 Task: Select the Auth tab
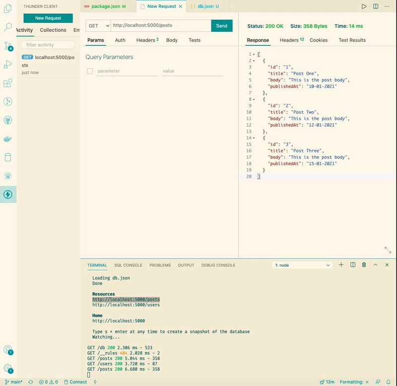click(x=120, y=40)
